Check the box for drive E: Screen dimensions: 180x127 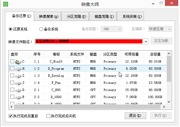point(12,97)
